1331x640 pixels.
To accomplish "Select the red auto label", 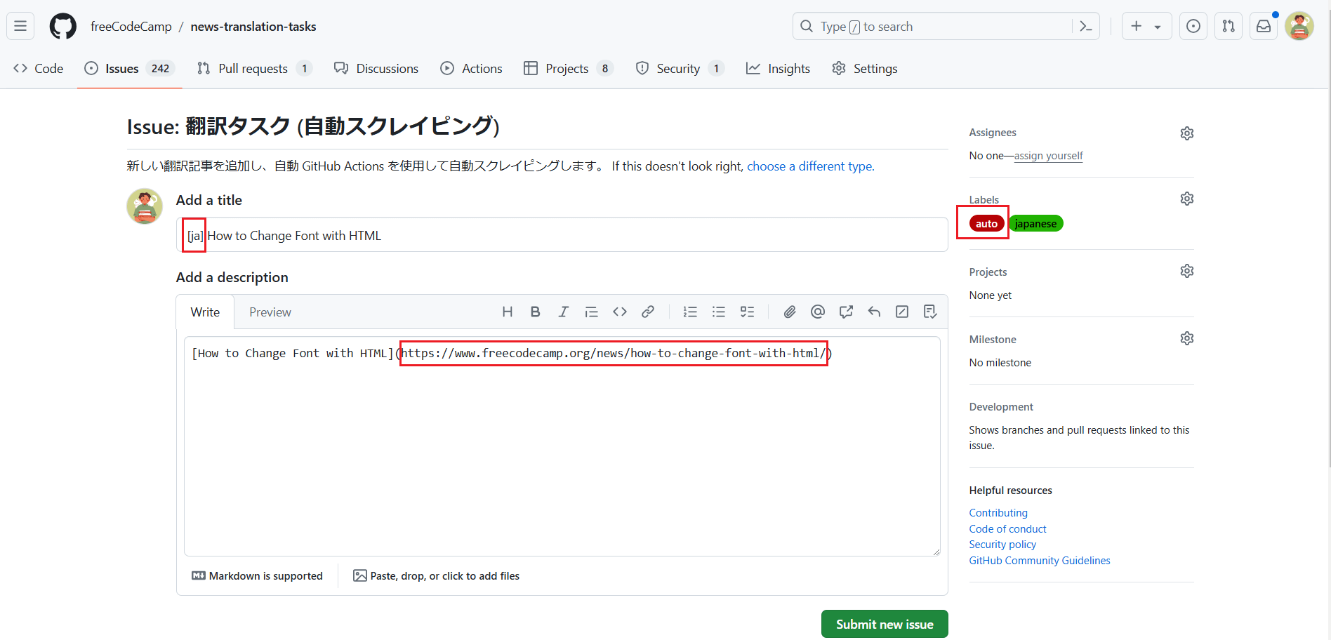I will tap(986, 223).
